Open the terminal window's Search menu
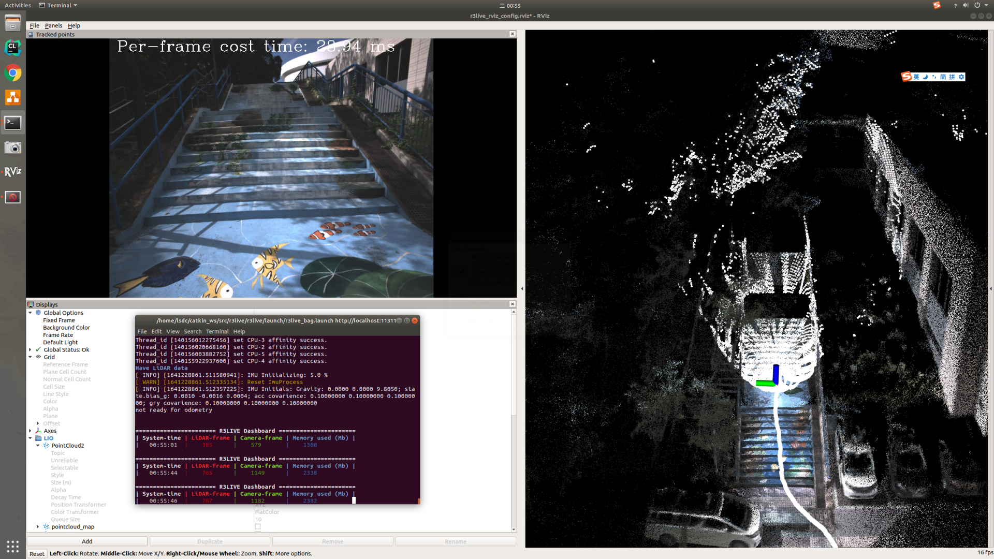994x559 pixels. [192, 331]
